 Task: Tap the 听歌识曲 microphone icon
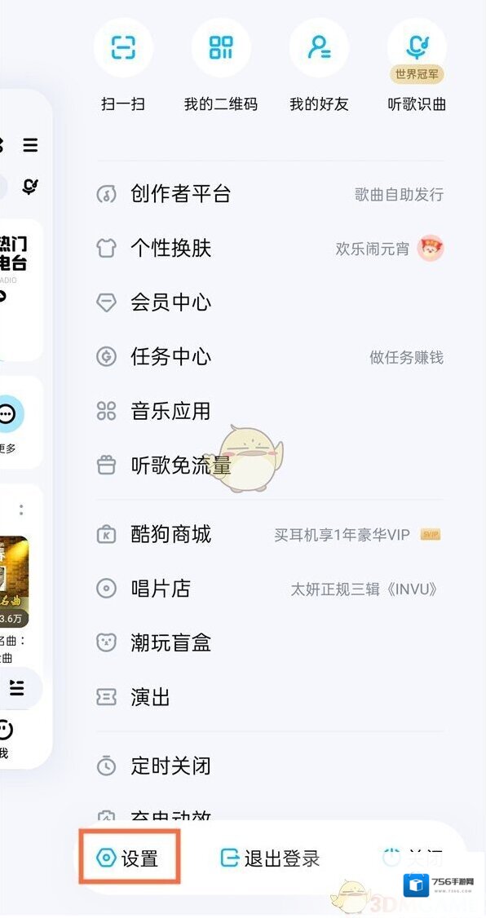coord(417,48)
